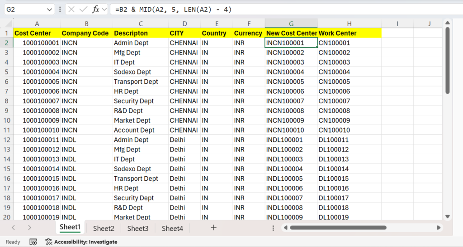This screenshot has width=463, height=247.
Task: Select cell containing DL100011
Action: click(349, 140)
